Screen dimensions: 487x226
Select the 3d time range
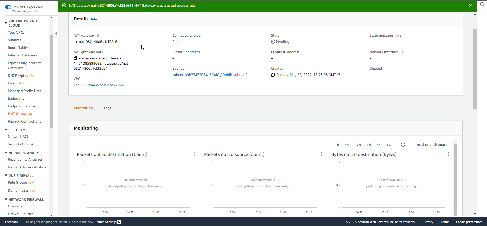(x=378, y=145)
